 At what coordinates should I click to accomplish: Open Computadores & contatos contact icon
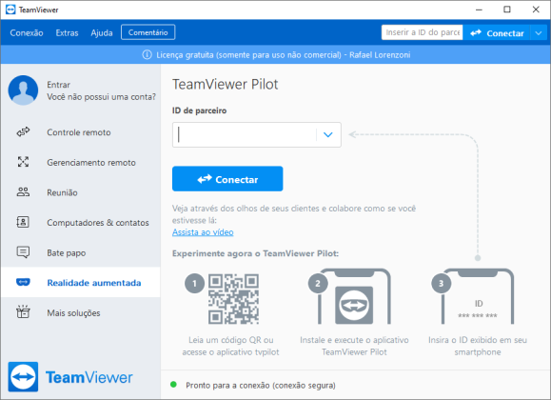23,222
